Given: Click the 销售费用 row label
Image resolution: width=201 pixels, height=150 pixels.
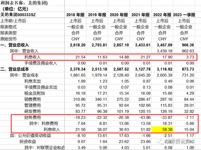Looking at the screenshot, I should click(x=32, y=99).
